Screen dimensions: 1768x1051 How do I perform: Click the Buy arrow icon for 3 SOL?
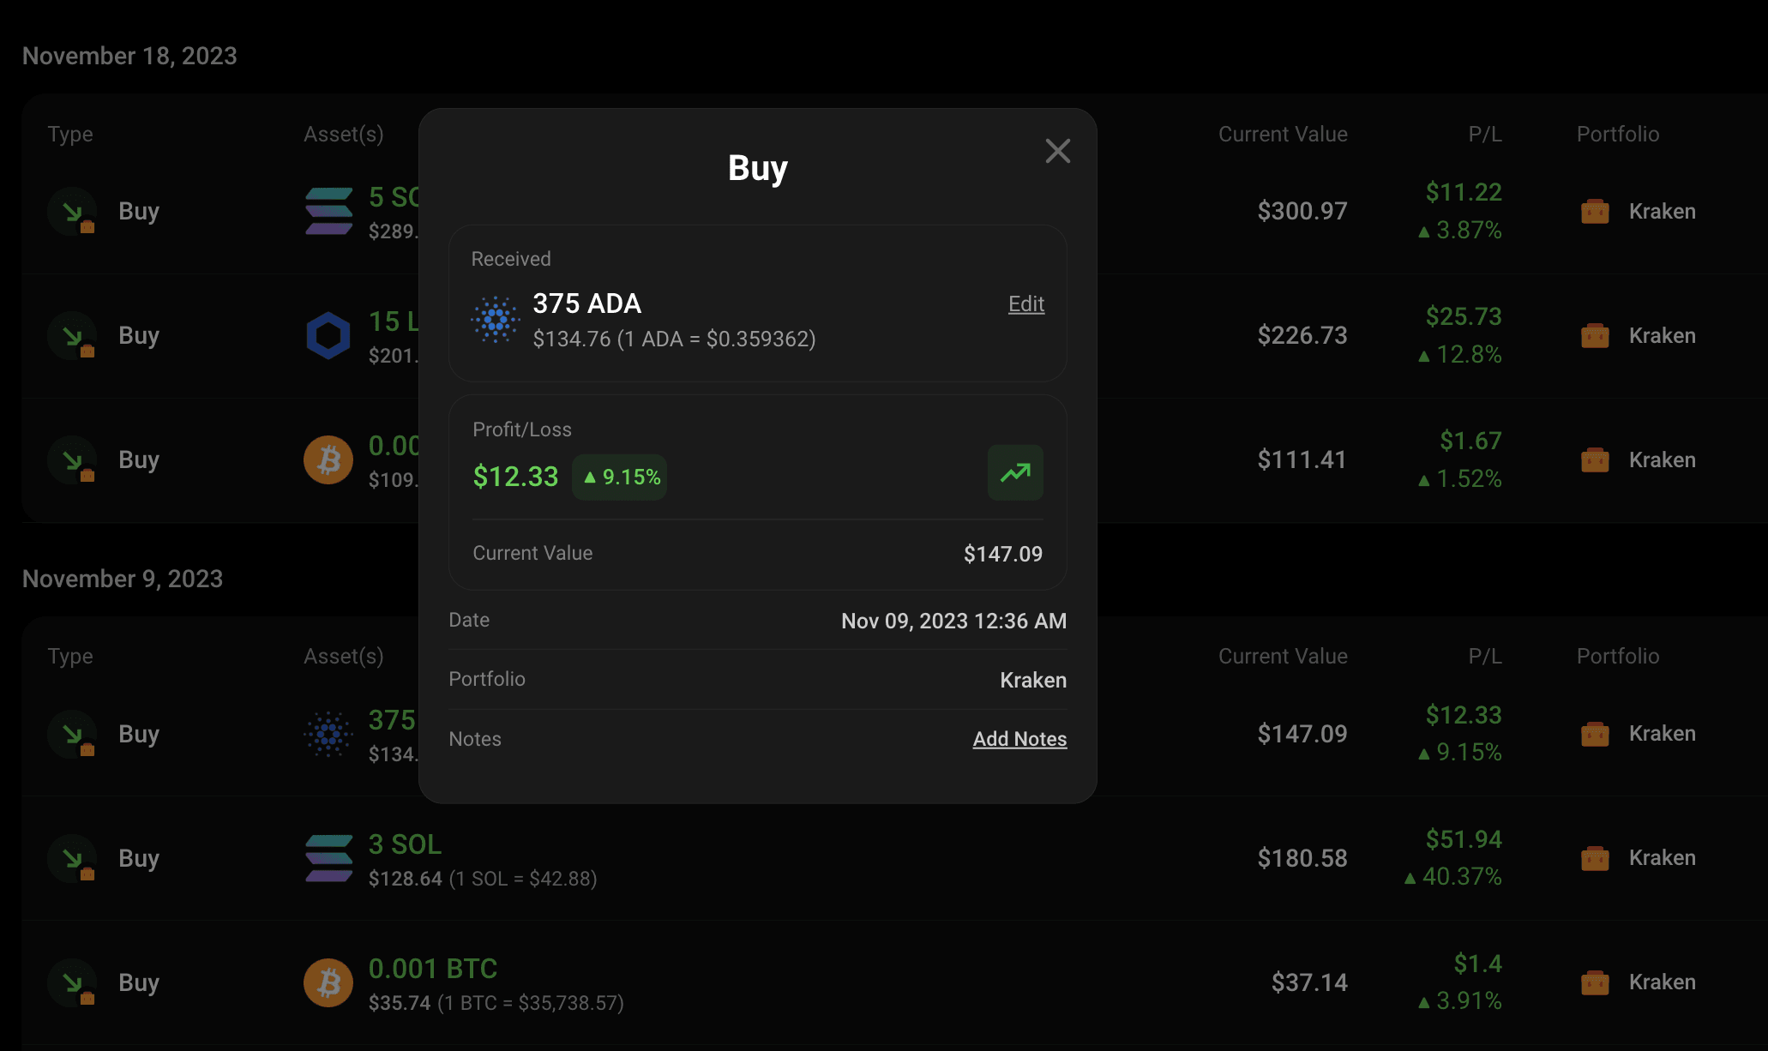[73, 858]
